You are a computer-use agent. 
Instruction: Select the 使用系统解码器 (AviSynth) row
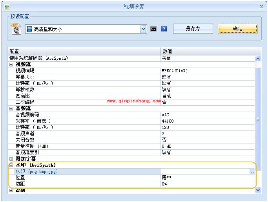131,58
